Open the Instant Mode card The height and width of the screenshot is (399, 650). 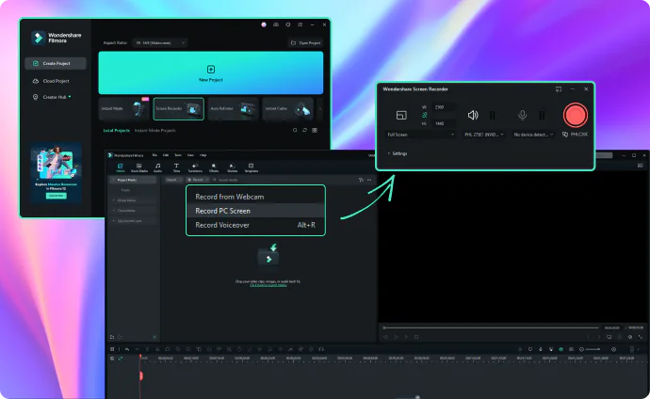[123, 109]
